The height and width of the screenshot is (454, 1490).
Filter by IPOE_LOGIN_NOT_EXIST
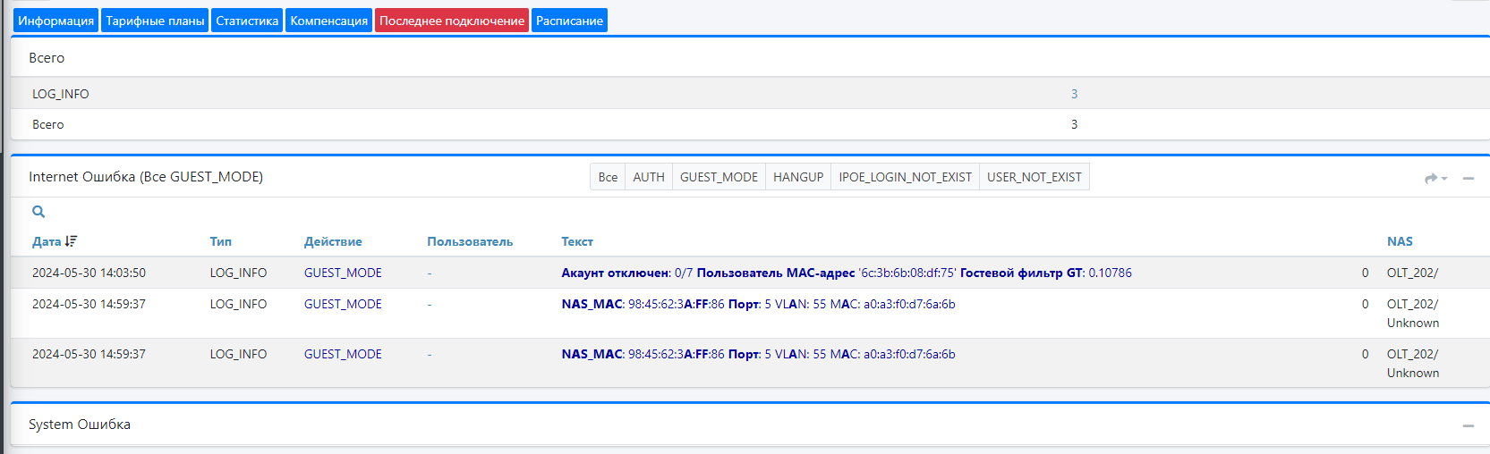coord(905,177)
